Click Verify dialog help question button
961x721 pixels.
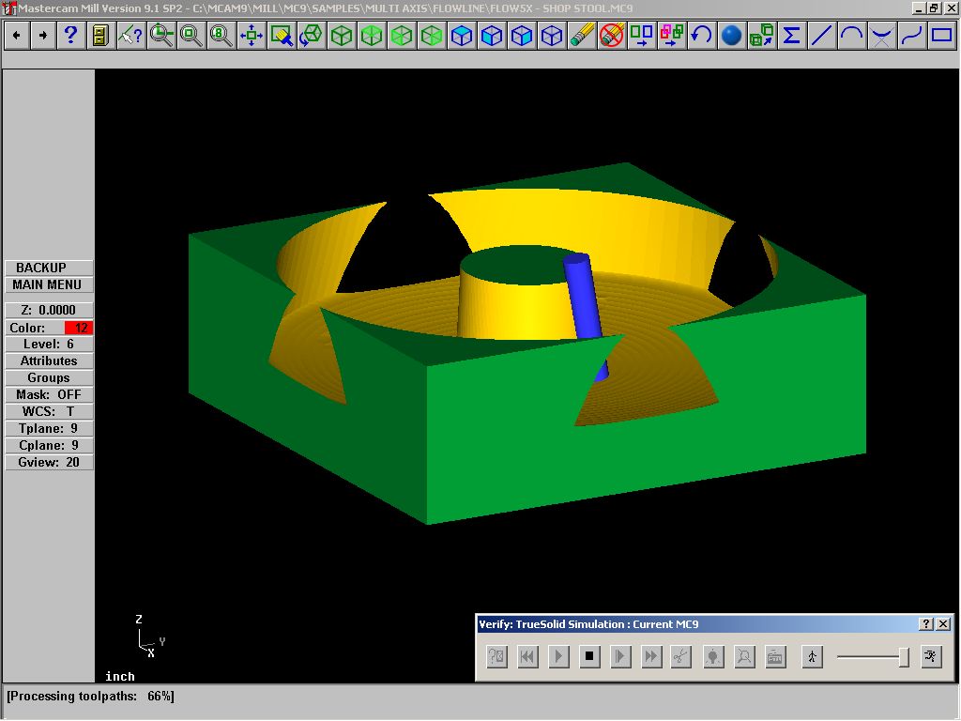point(926,624)
